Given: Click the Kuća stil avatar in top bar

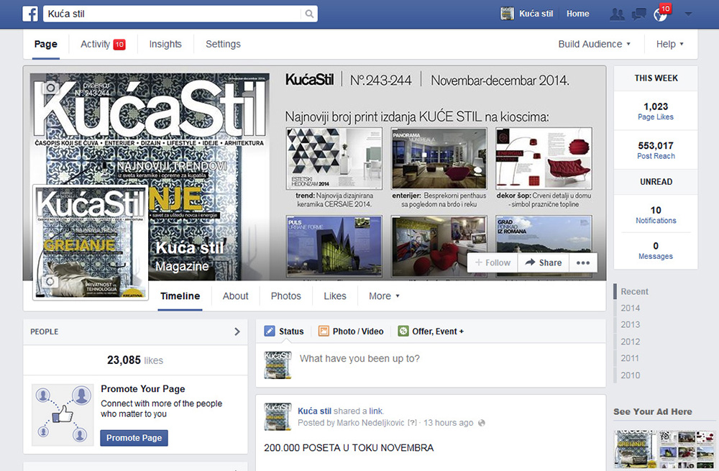Looking at the screenshot, I should tap(507, 14).
